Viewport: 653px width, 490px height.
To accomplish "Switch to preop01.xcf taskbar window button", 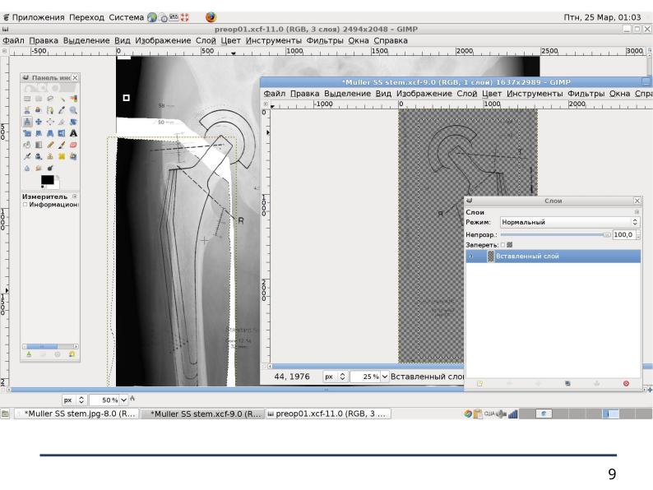I will 329,414.
